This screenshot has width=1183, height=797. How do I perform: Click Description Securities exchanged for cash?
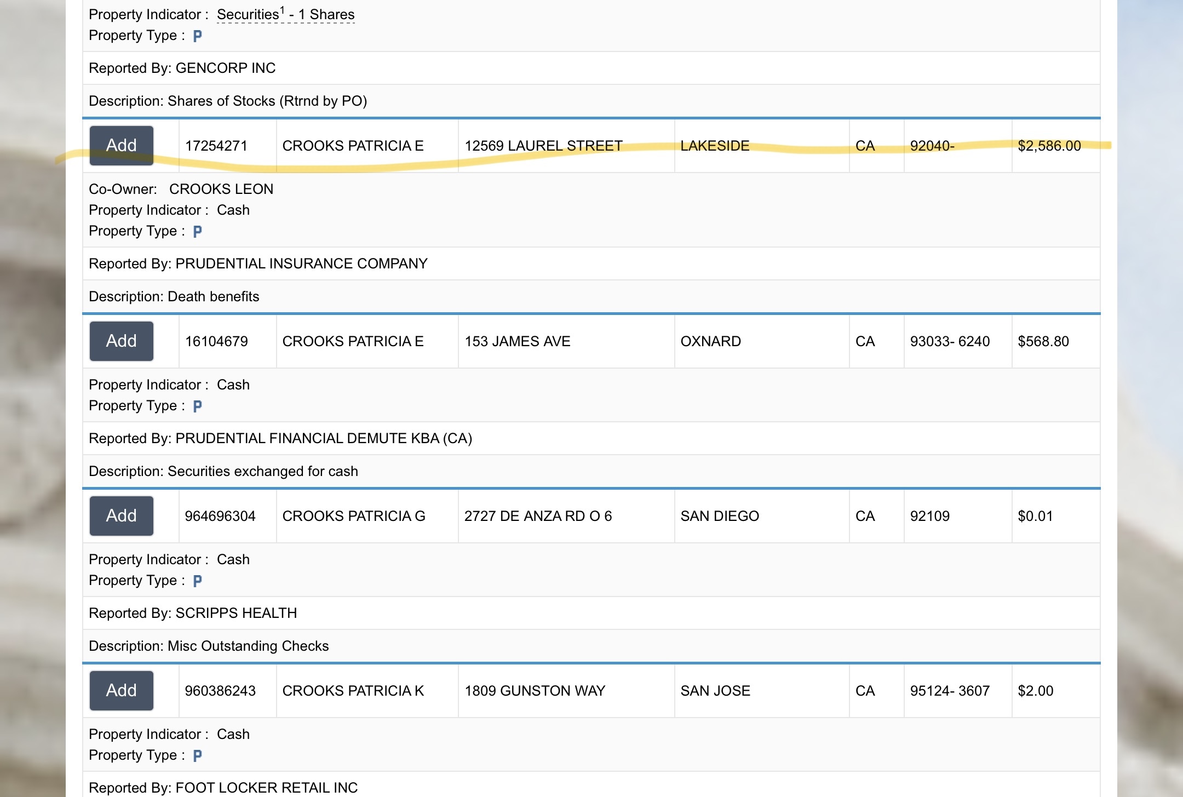[x=223, y=471]
